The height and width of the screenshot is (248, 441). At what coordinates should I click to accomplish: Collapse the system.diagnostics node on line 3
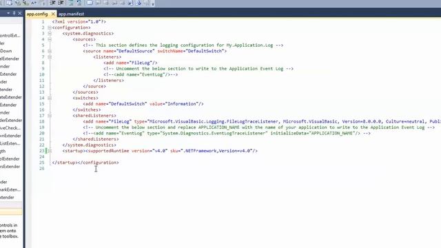(50, 34)
